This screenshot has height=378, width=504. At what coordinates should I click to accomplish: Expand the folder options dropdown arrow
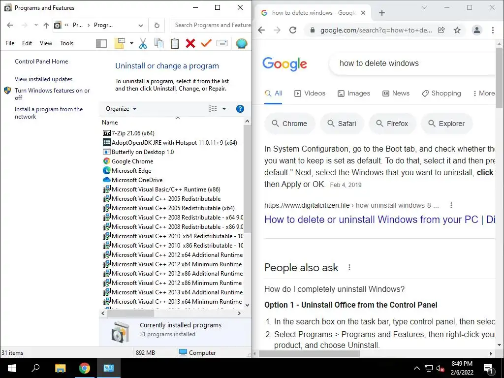coord(131,43)
